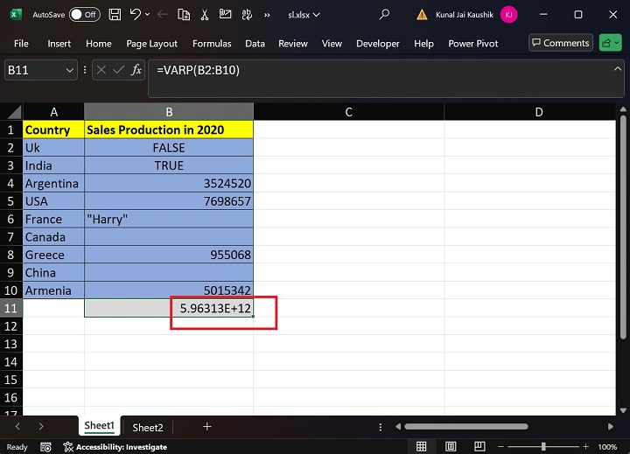Screen dimensions: 630x454
Task: Open the Power Pivot tab
Action: point(472,44)
